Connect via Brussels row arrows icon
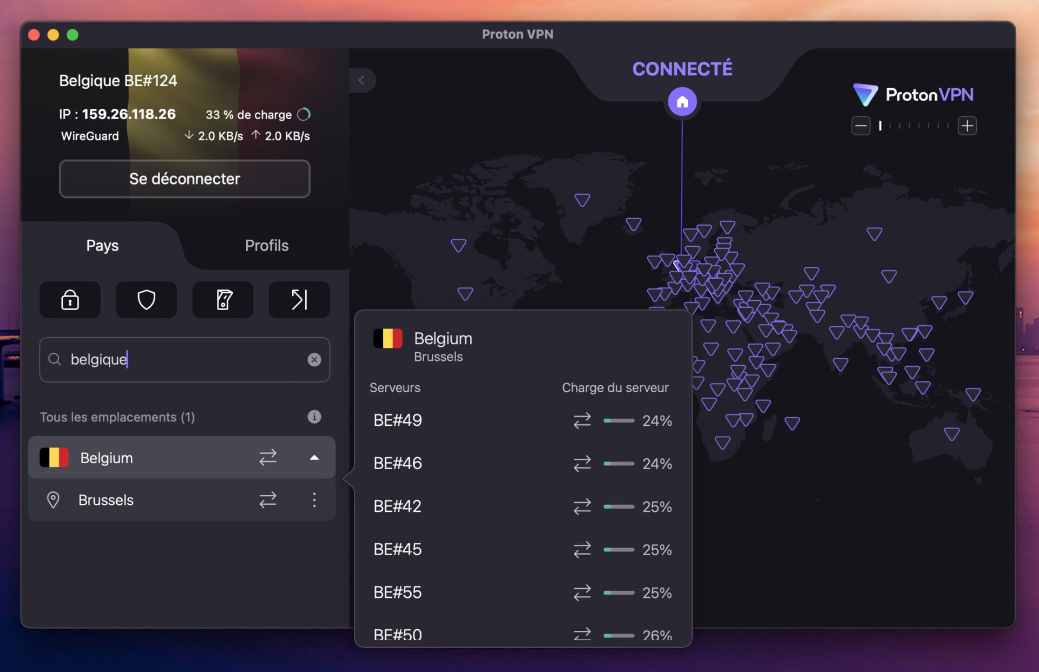 (268, 500)
